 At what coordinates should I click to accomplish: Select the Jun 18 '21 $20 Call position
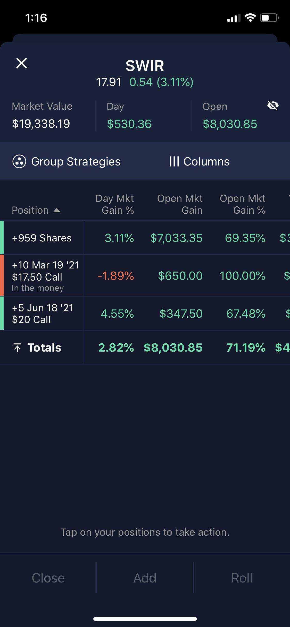(x=43, y=313)
